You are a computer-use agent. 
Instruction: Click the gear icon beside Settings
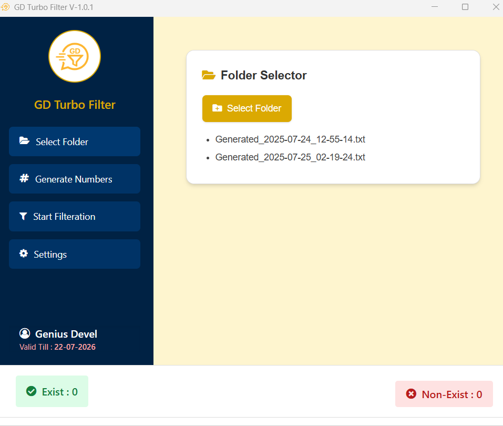coord(24,253)
